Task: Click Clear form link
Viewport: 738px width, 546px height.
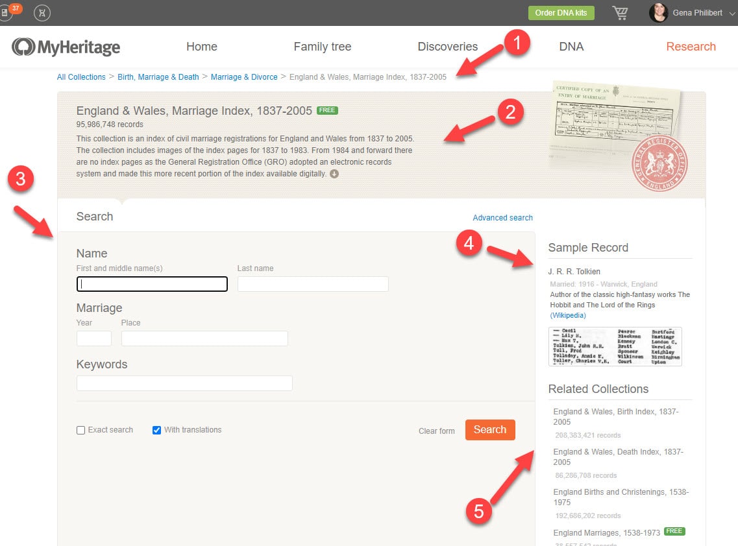Action: (437, 431)
